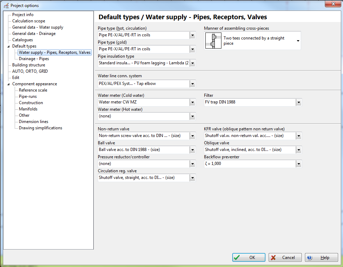
Task: Click the two tees cross-piece assembly icon
Action: pyautogui.click(x=213, y=41)
